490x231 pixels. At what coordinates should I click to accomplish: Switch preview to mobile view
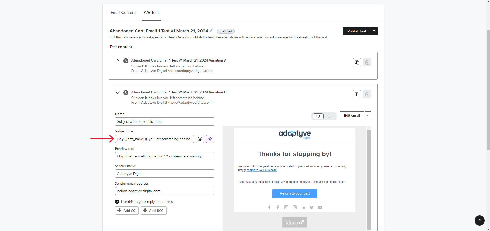pyautogui.click(x=330, y=116)
